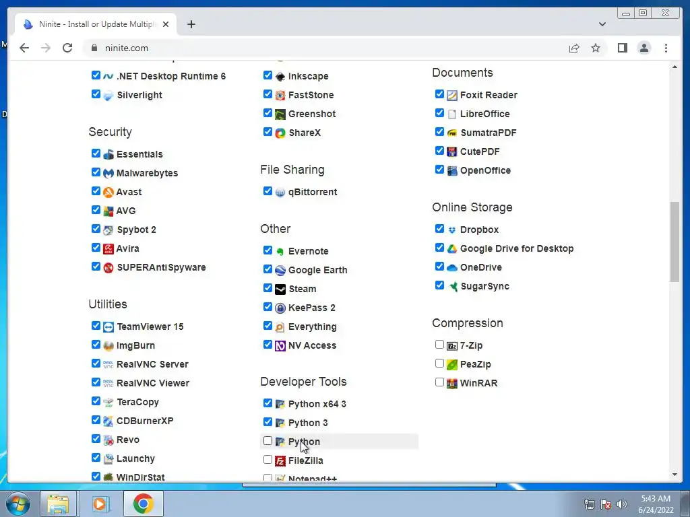Go back to previous page
The height and width of the screenshot is (517, 690).
[24, 48]
